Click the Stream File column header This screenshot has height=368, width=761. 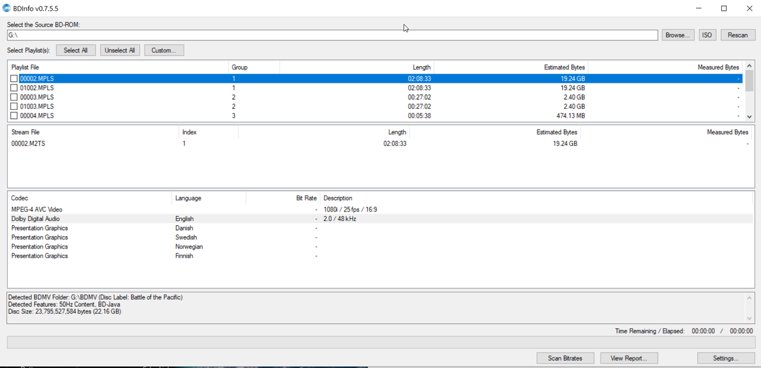[93, 132]
